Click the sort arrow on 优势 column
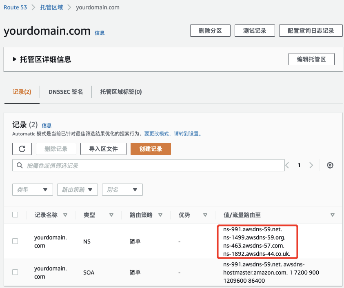The width and height of the screenshot is (344, 288). [x=205, y=215]
